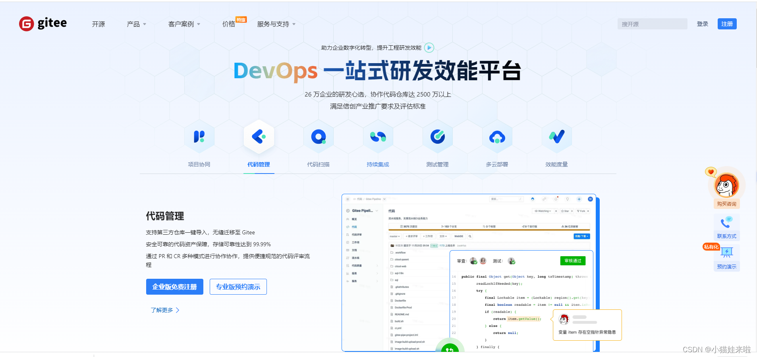Select the 效能度量 hexagon icon

click(x=557, y=137)
